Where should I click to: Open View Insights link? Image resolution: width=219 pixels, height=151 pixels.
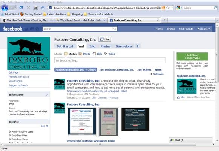[15, 81]
